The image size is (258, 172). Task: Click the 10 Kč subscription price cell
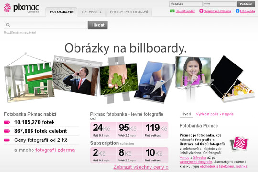tap(155, 155)
